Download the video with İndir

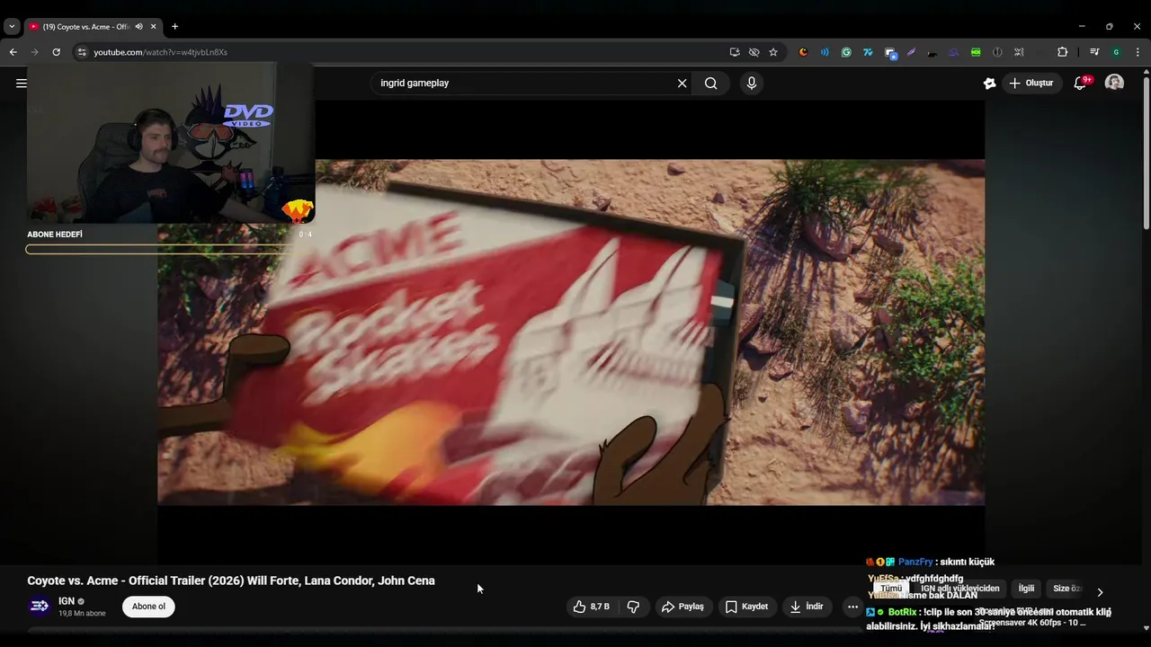pyautogui.click(x=807, y=607)
